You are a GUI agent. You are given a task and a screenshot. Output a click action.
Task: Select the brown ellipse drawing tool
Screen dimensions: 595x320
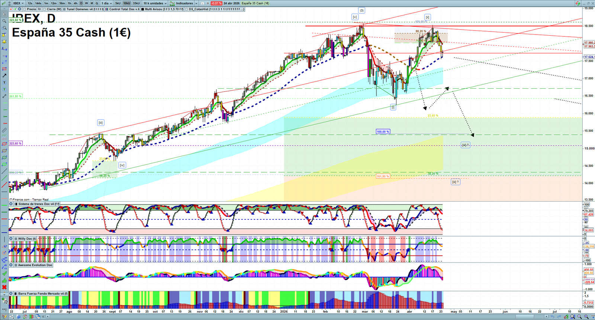pyautogui.click(x=4, y=151)
